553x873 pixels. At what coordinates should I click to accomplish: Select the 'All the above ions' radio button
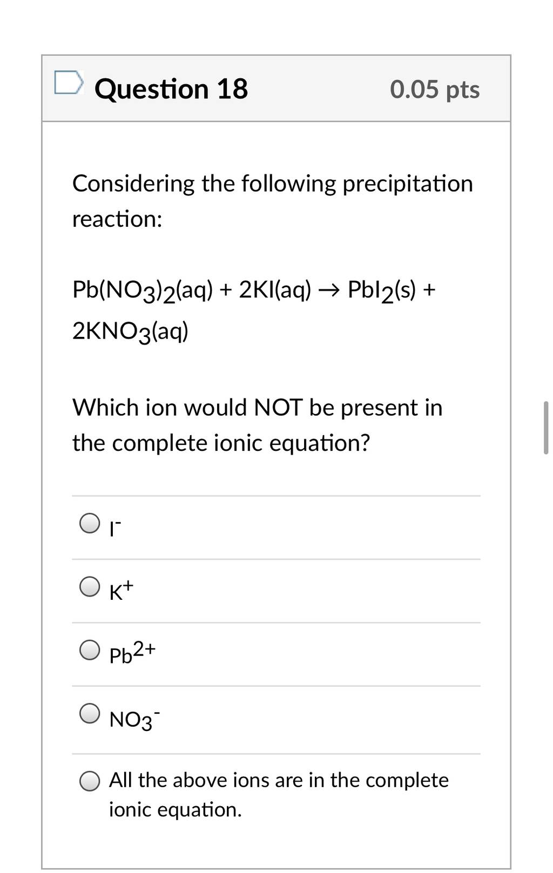90,781
